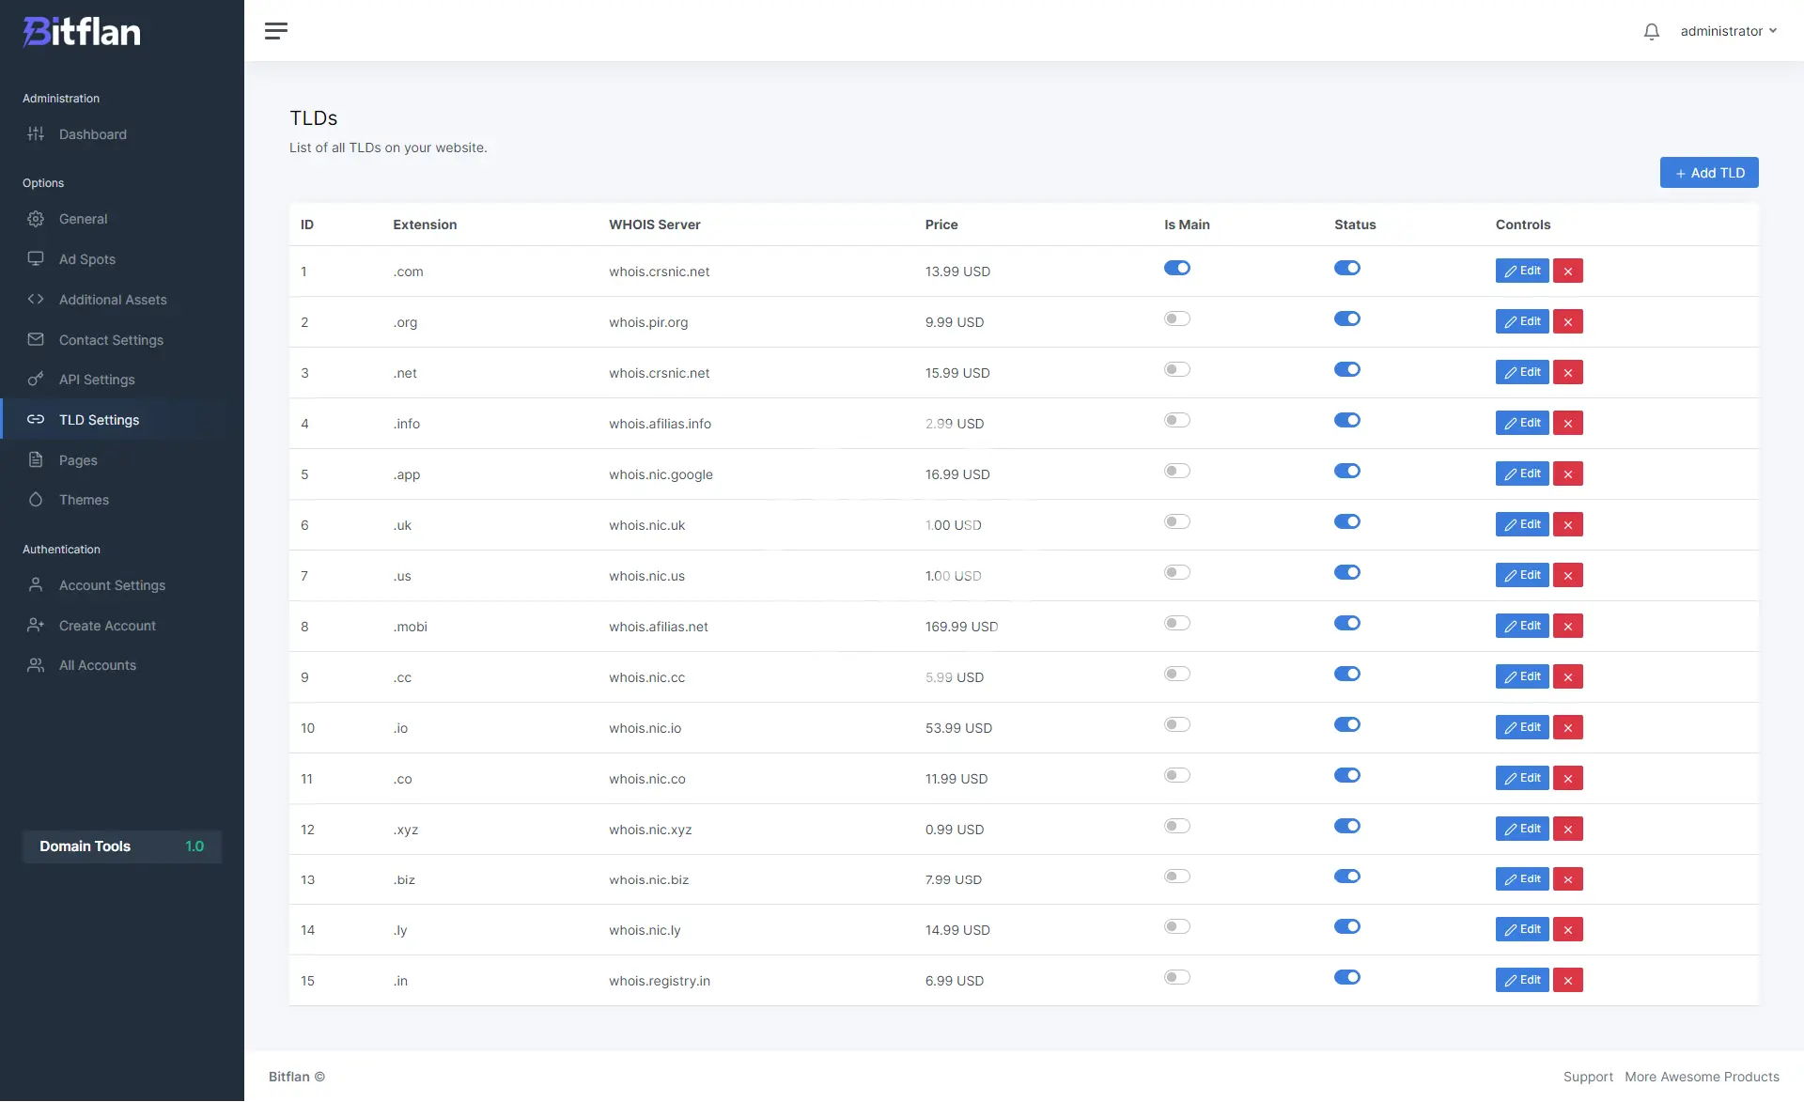1804x1102 pixels.
Task: Toggle Status switch for .io
Action: (1346, 725)
